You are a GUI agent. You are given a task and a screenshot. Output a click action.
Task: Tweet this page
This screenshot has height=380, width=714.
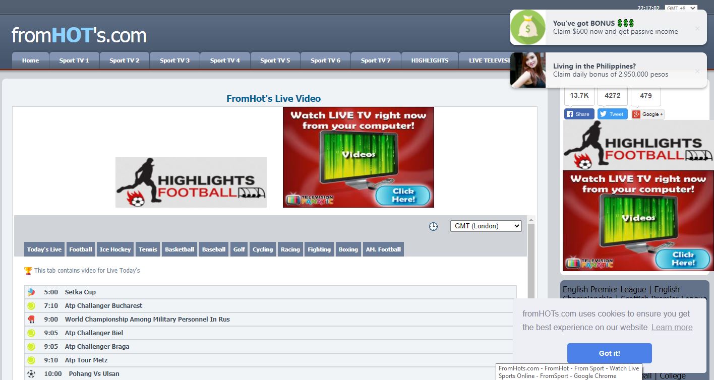pyautogui.click(x=613, y=114)
